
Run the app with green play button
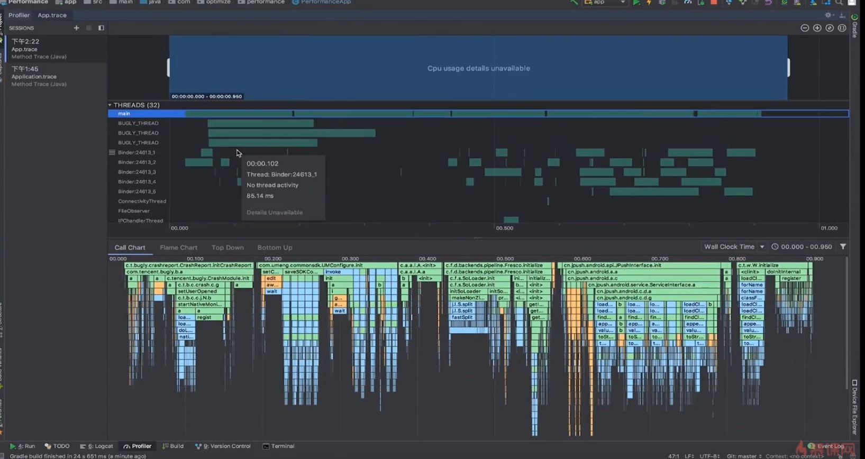pos(636,3)
